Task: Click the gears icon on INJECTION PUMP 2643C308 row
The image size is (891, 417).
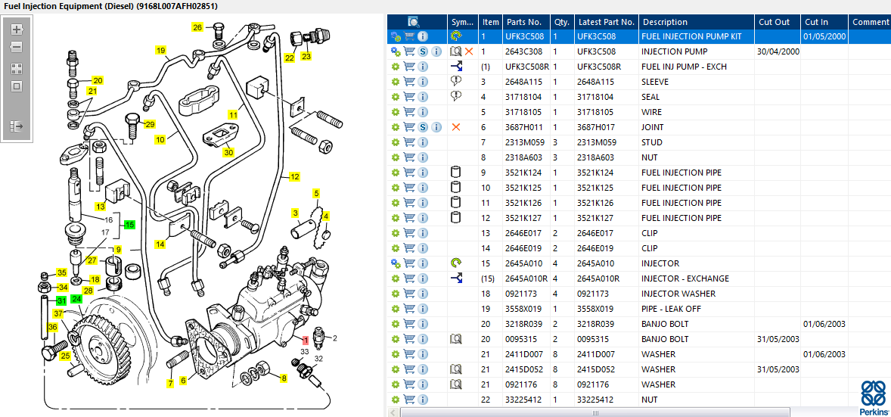Action: [x=396, y=51]
